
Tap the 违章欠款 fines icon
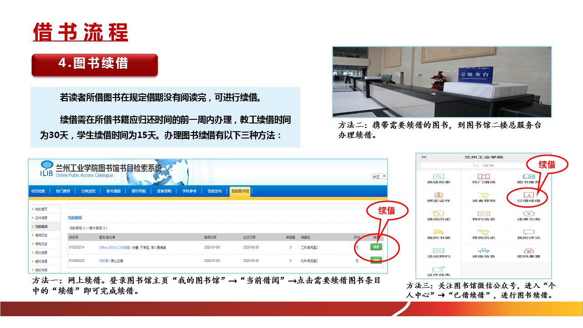click(528, 214)
